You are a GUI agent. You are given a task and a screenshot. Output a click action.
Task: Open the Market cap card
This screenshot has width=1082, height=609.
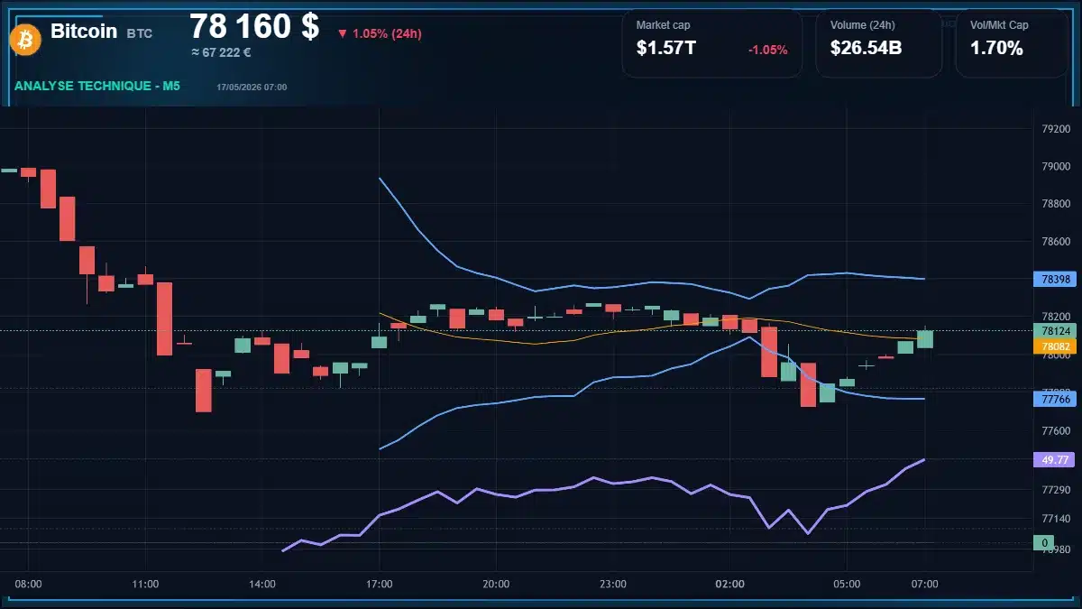click(711, 43)
